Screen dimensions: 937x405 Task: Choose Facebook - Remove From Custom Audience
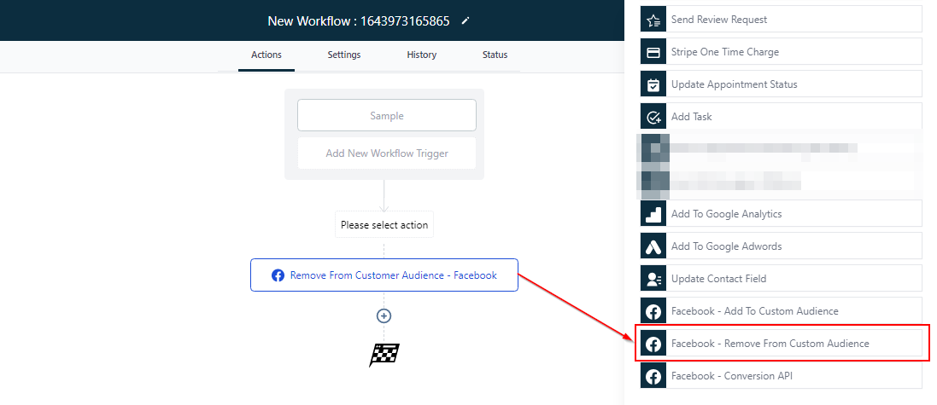pyautogui.click(x=781, y=344)
